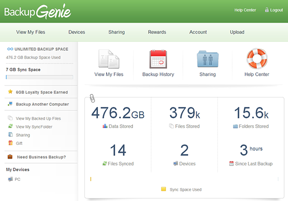Click the yellow Sync Space Used legend swatch
Viewport: 288px width, 201px height.
[164, 189]
